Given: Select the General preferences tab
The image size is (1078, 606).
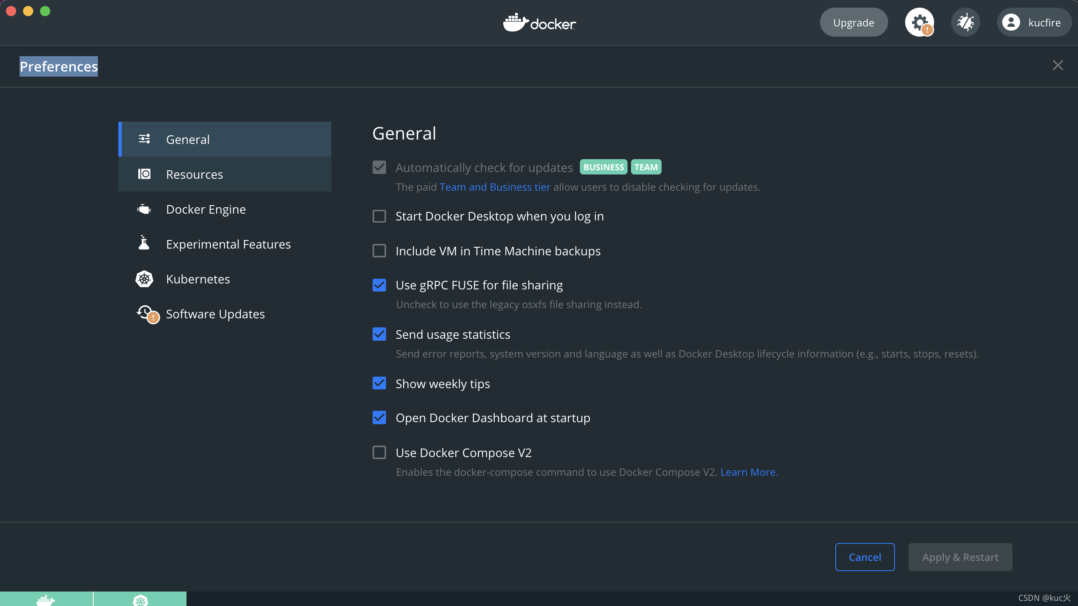Looking at the screenshot, I should pos(225,139).
